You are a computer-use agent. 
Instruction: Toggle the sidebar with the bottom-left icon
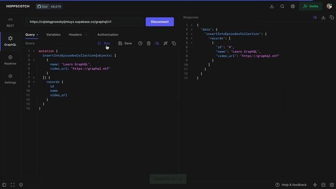pos(4,185)
